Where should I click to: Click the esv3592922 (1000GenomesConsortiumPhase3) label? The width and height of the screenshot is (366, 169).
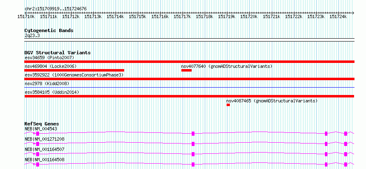pyautogui.click(x=74, y=75)
